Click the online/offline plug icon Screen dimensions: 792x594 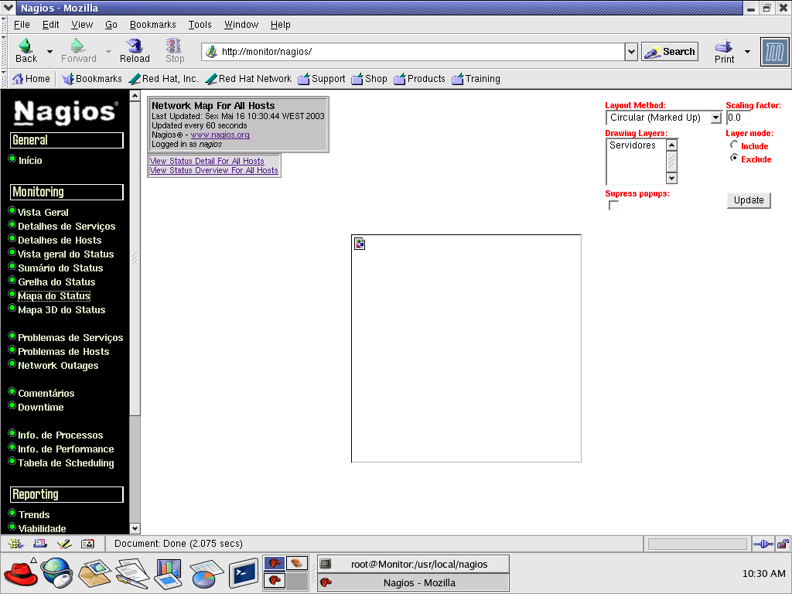763,544
